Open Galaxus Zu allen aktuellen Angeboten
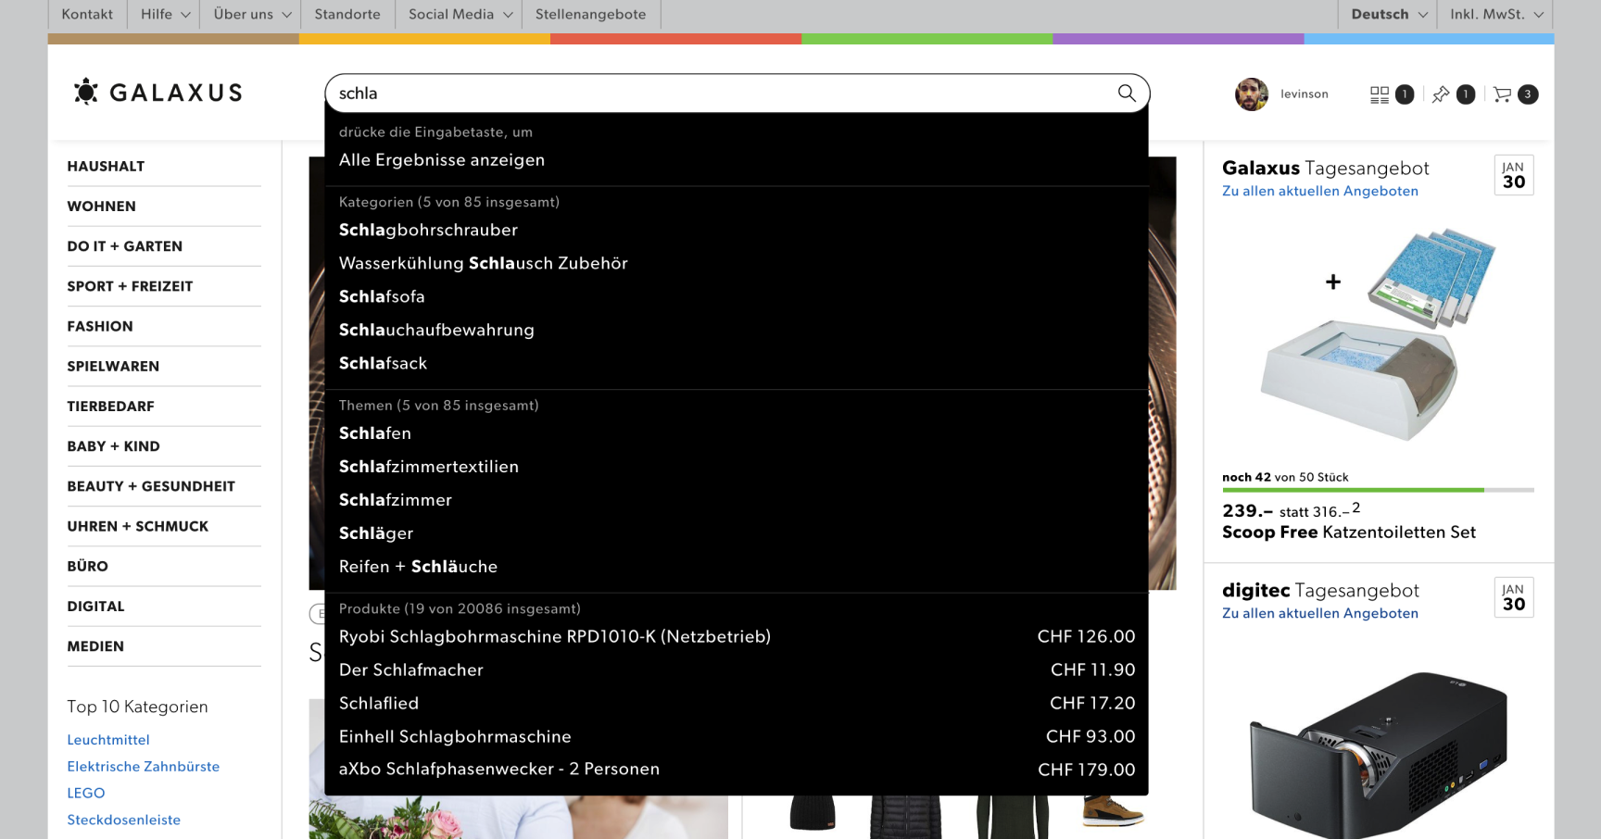Image resolution: width=1601 pixels, height=839 pixels. (1320, 191)
